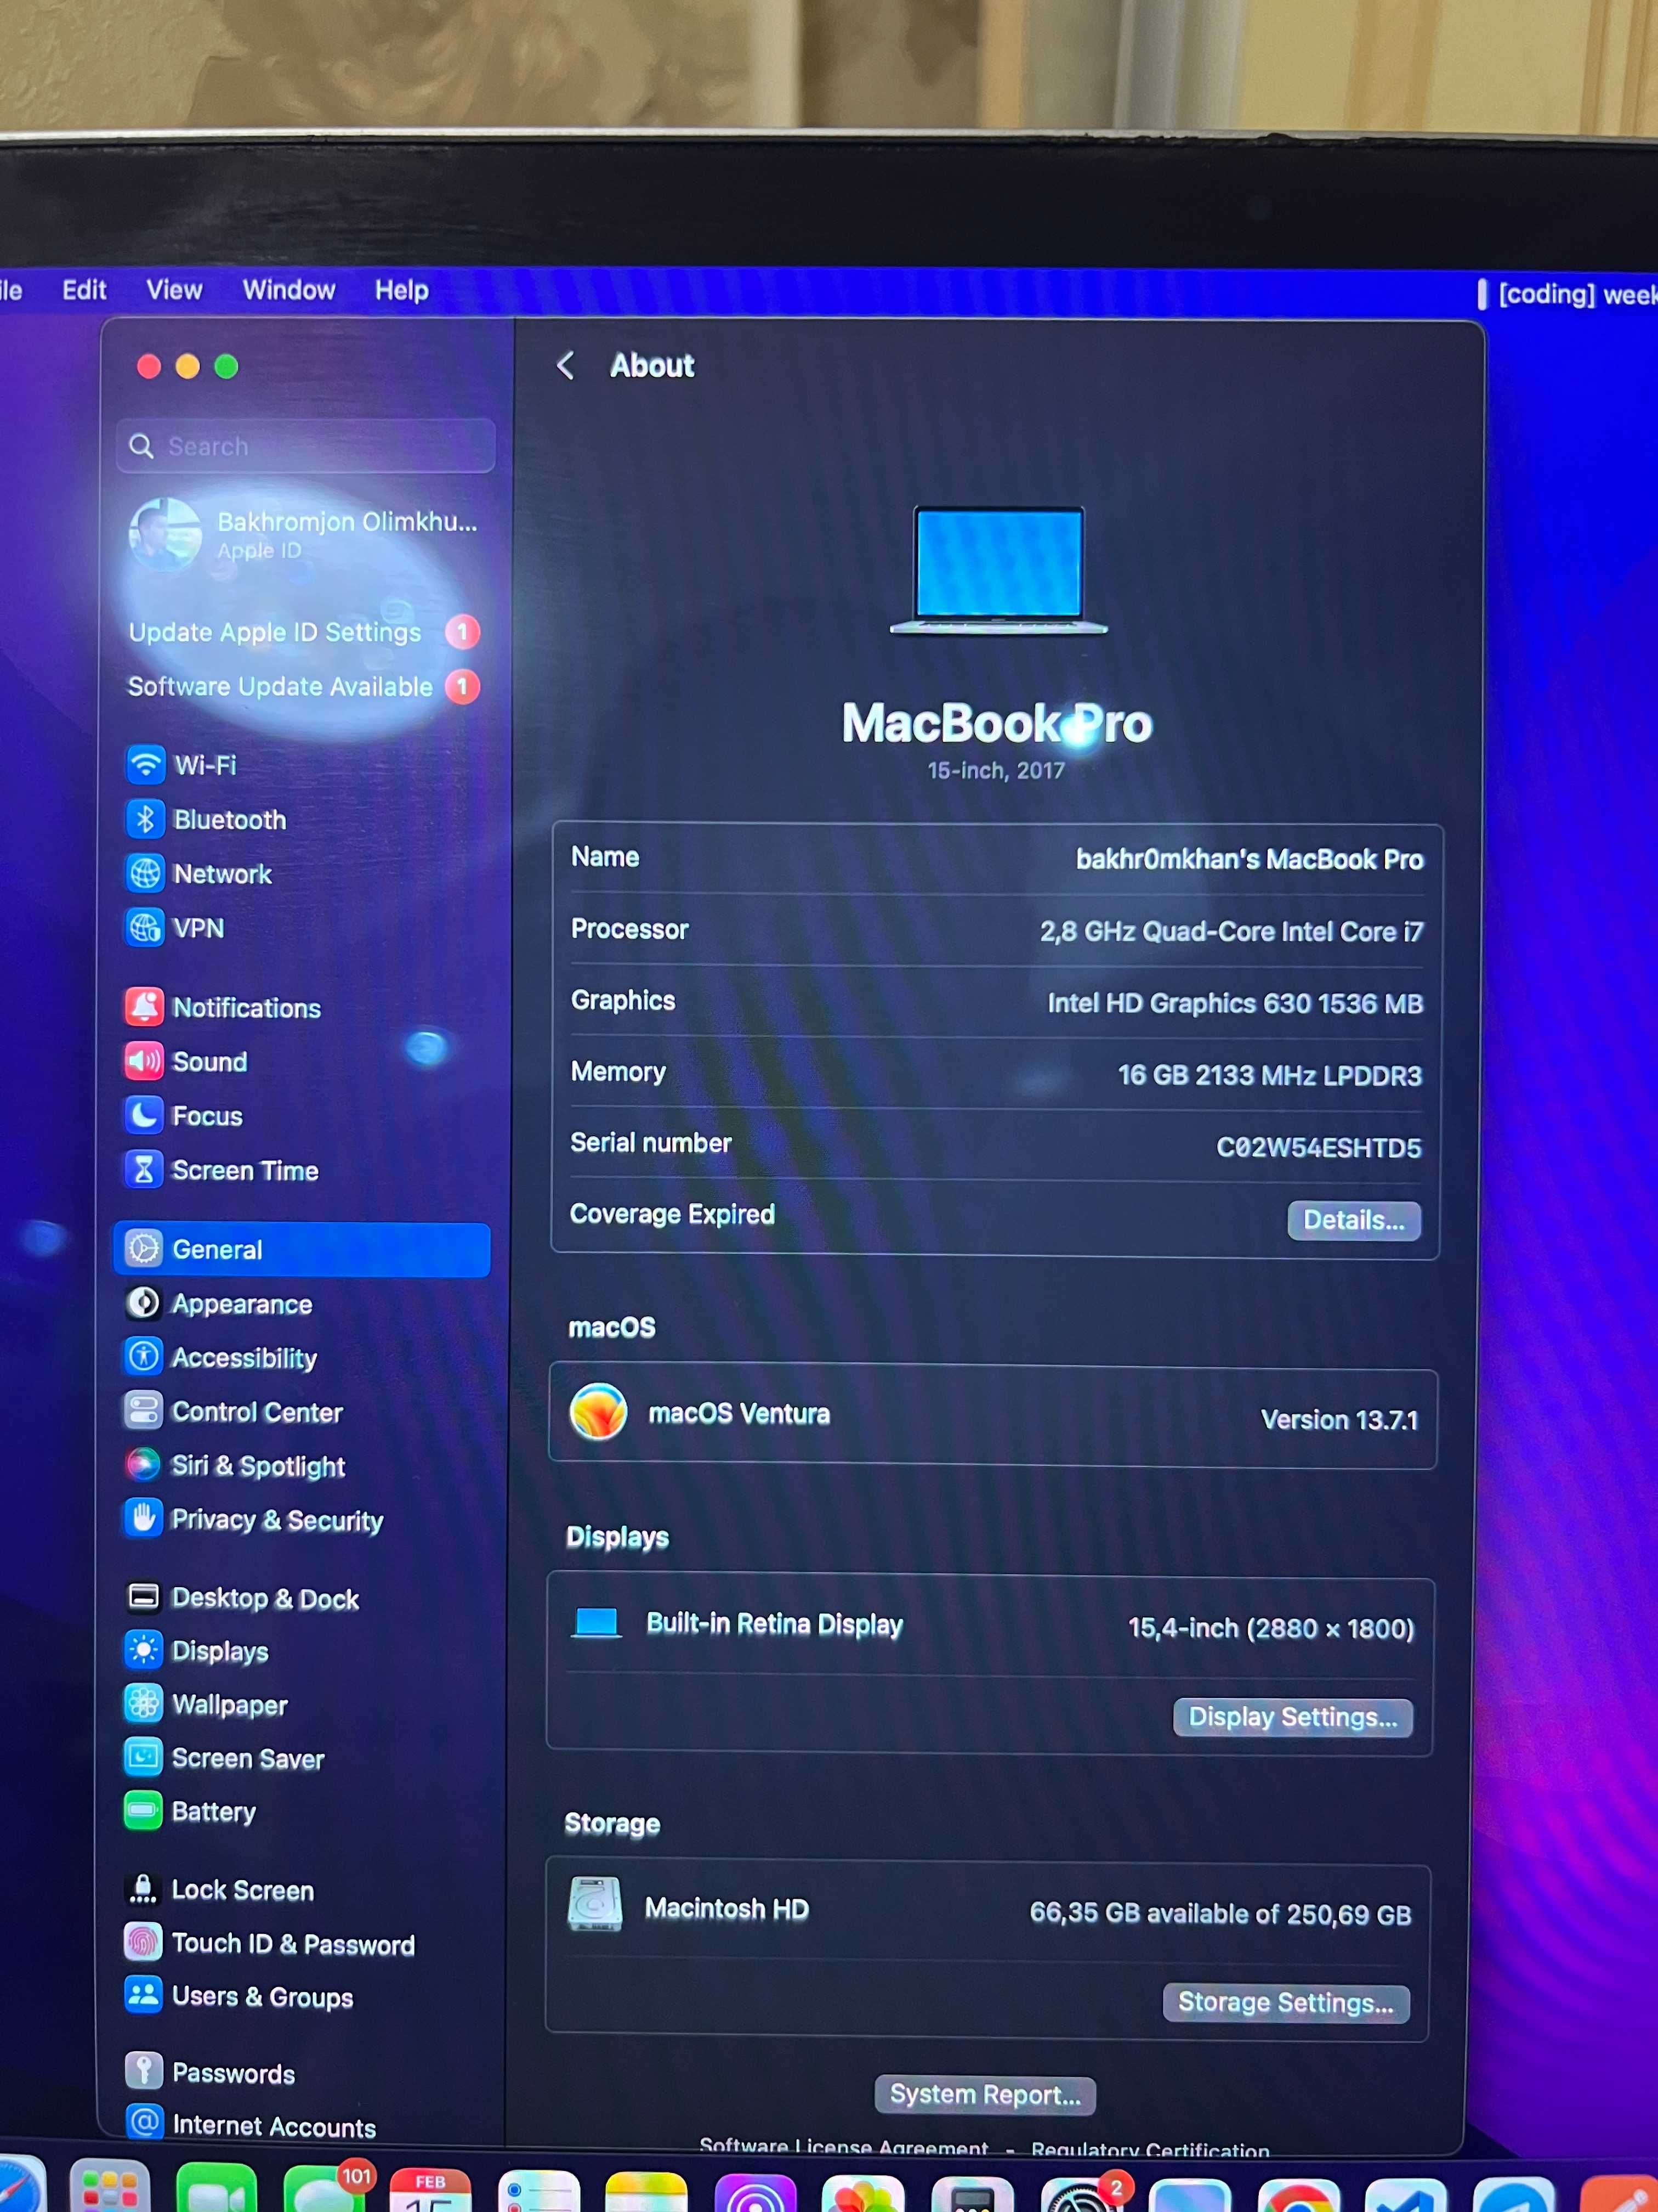Click the System Report... button
This screenshot has width=1658, height=2212.
[x=984, y=2094]
